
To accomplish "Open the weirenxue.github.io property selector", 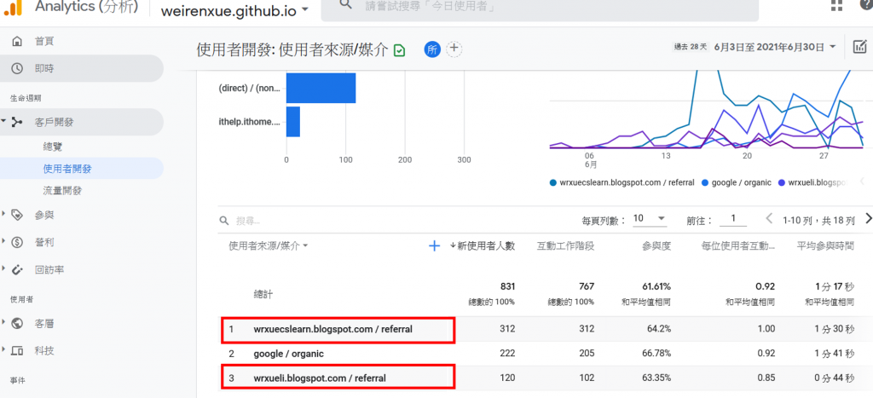I will click(234, 10).
